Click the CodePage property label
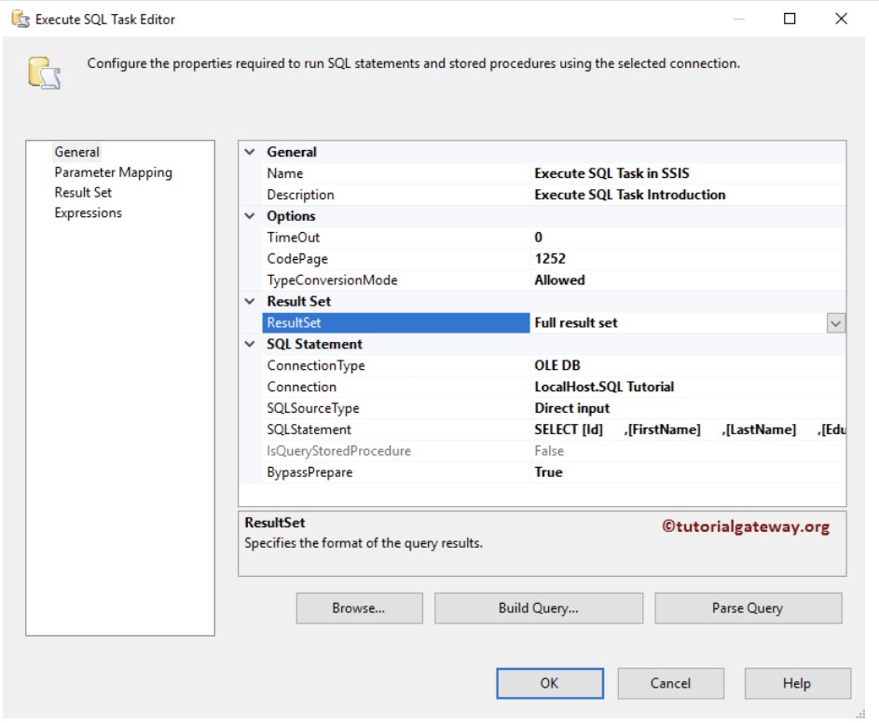Viewport: 879px width, 723px height. [x=297, y=258]
